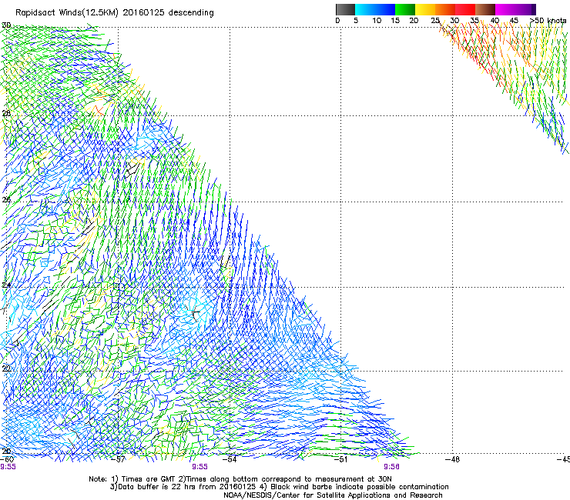Select the '26' latitude axis label
This screenshot has width=570, height=500.
click(6, 200)
